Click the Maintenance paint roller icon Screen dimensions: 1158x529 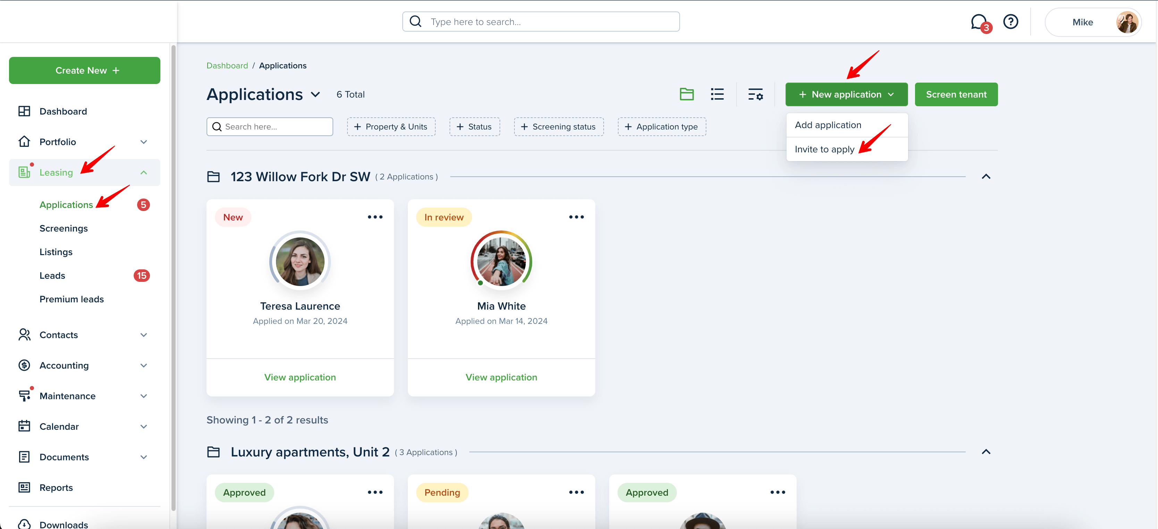coord(24,395)
